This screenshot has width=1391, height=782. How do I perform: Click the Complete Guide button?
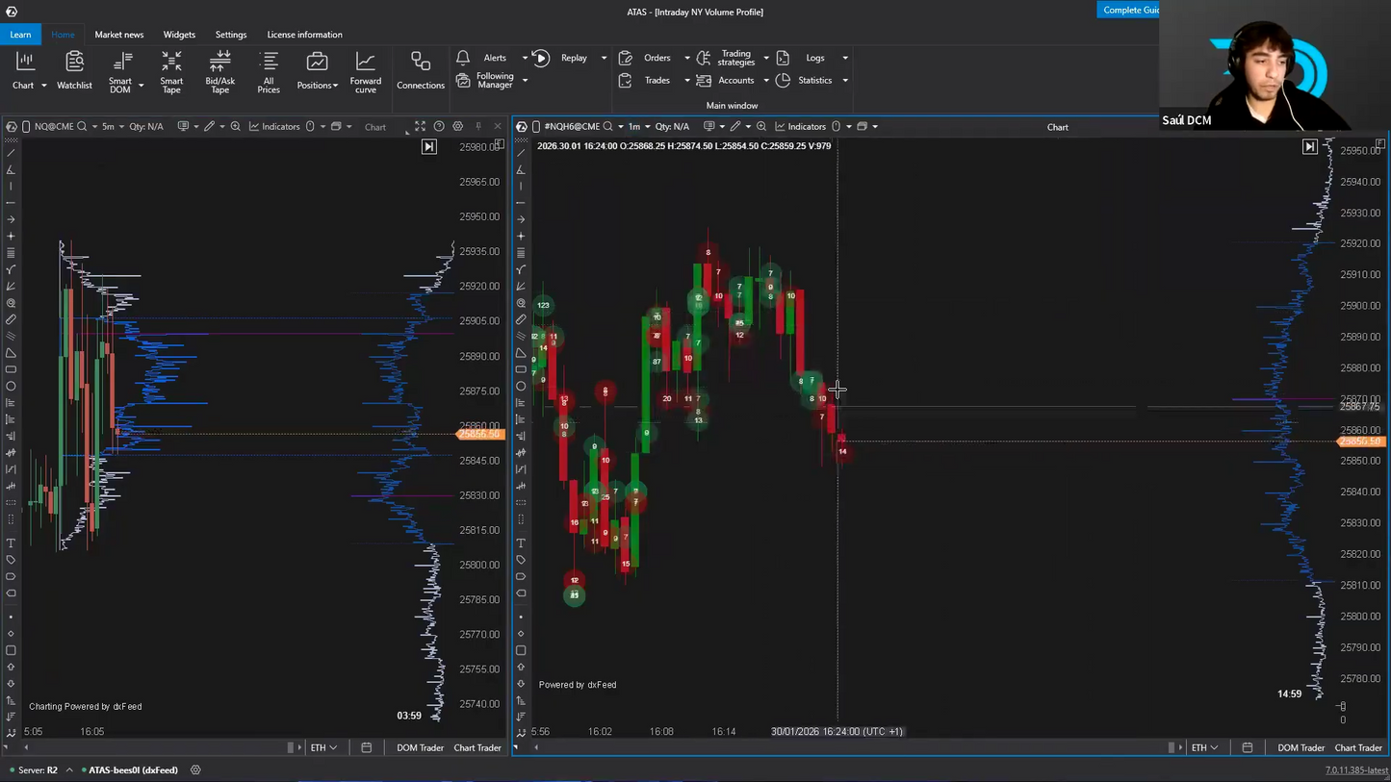(x=1129, y=10)
